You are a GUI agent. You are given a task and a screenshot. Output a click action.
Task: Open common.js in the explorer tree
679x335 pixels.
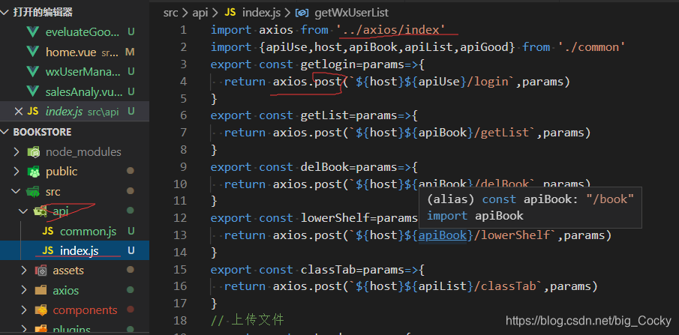click(x=89, y=232)
